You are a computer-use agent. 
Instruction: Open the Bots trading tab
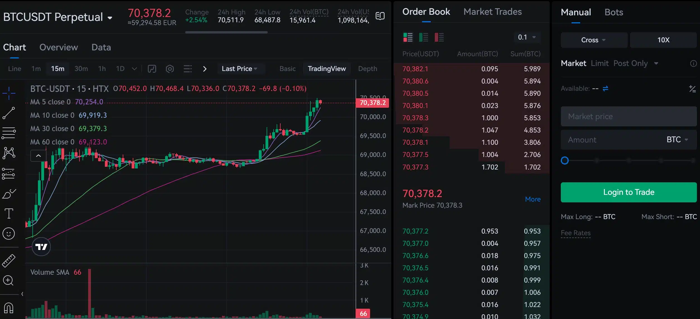click(613, 12)
